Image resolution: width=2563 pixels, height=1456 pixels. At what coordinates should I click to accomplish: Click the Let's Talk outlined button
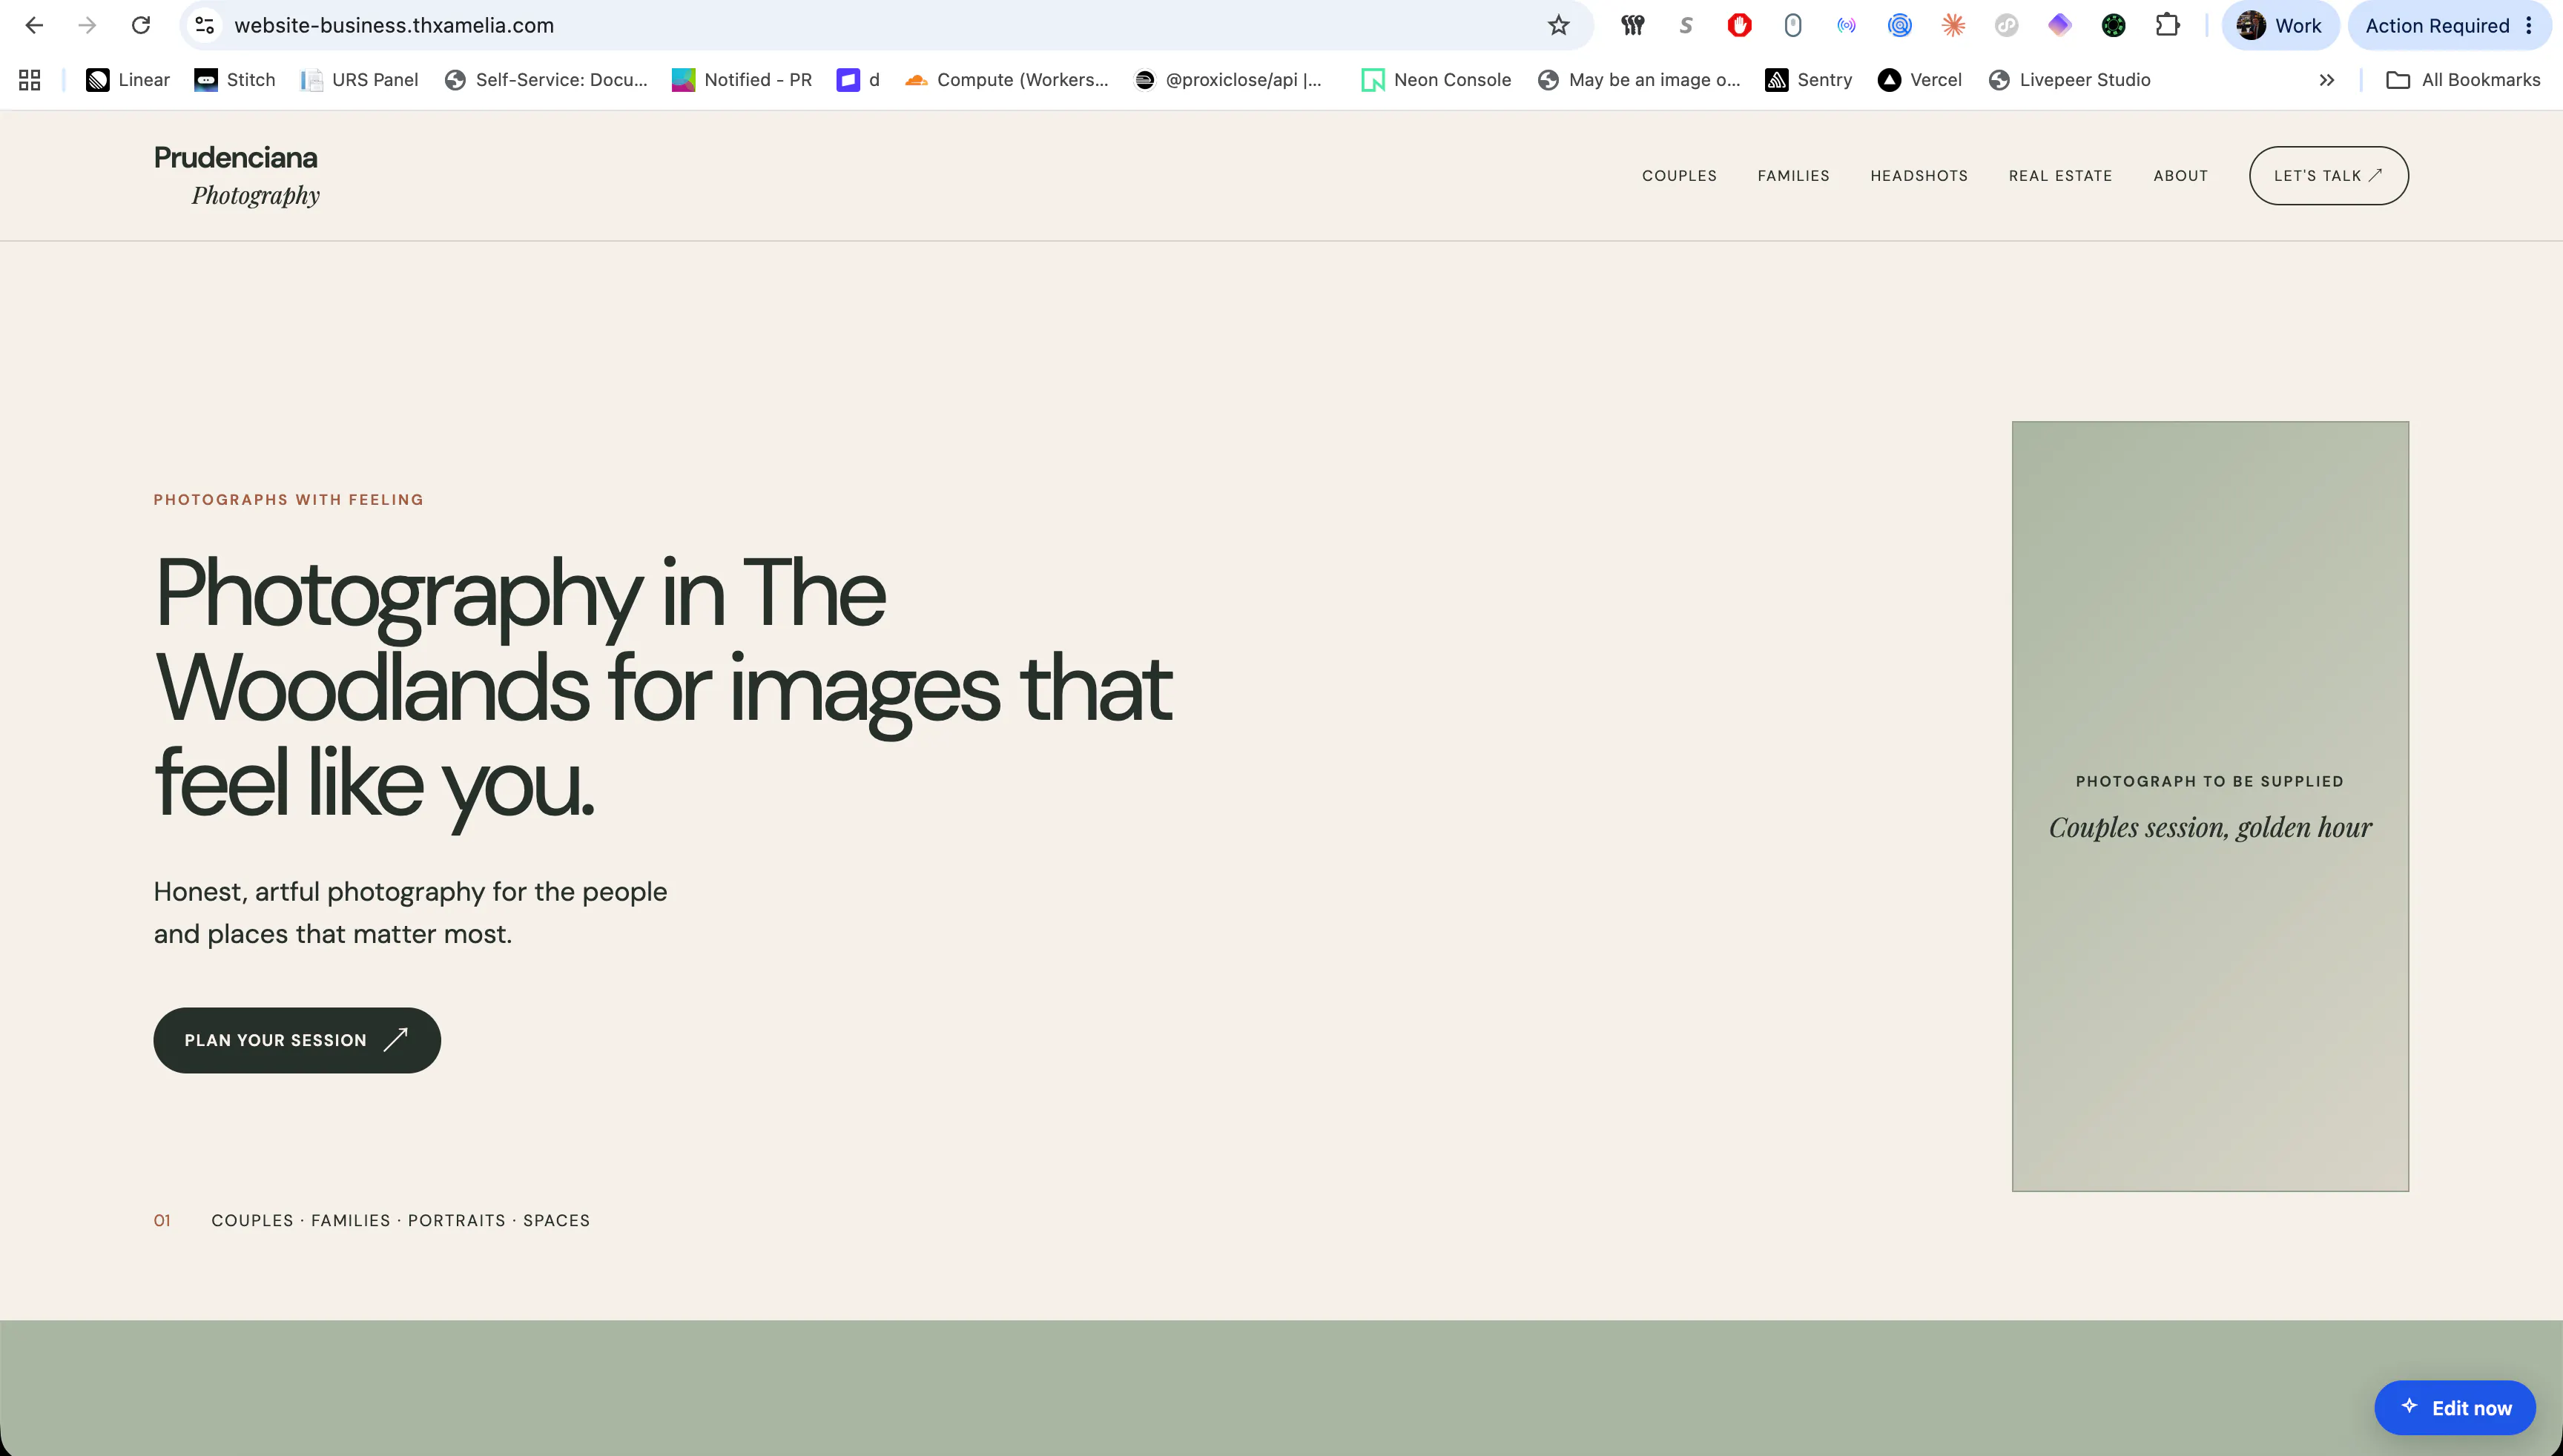pos(2328,176)
